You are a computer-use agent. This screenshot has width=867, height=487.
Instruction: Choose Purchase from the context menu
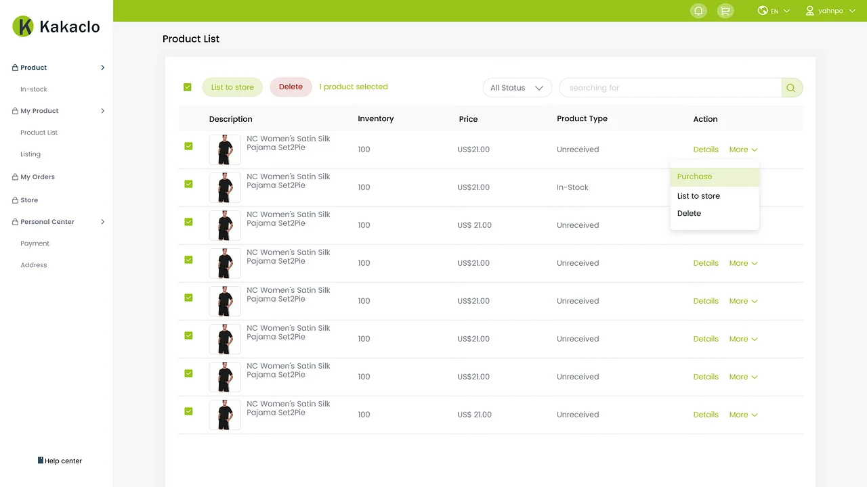[x=694, y=176]
